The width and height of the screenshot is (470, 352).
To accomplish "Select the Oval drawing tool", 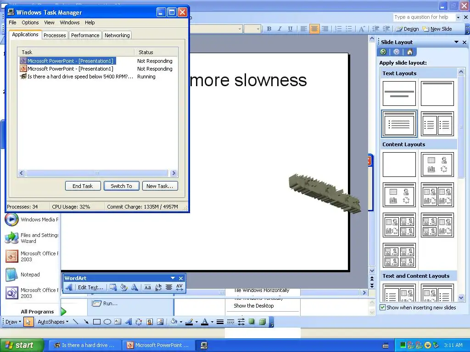I will 107,322.
